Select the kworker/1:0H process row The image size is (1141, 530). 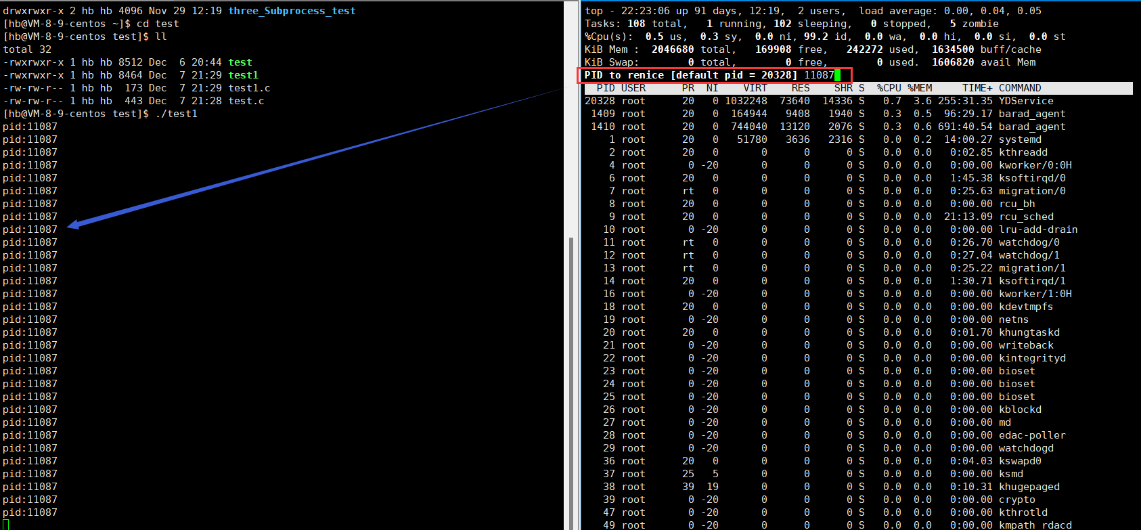click(858, 294)
